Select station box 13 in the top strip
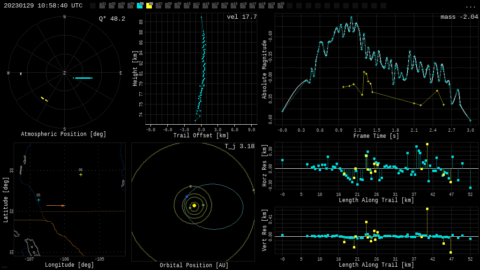The image size is (480, 270). click(215, 6)
